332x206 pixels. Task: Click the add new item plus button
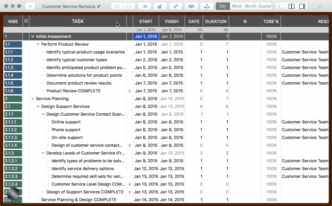point(30,6)
